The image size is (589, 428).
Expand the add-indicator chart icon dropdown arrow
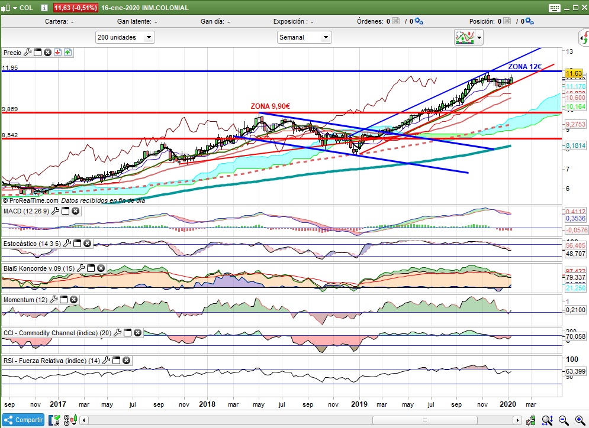[x=479, y=38]
